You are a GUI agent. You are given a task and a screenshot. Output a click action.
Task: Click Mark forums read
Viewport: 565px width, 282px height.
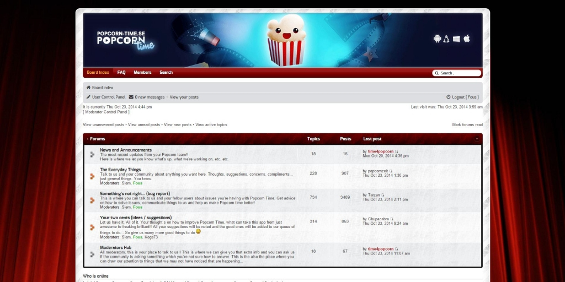pyautogui.click(x=467, y=125)
